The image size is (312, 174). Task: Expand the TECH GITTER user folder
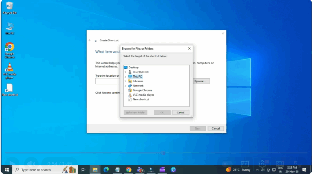pyautogui.click(x=125, y=72)
